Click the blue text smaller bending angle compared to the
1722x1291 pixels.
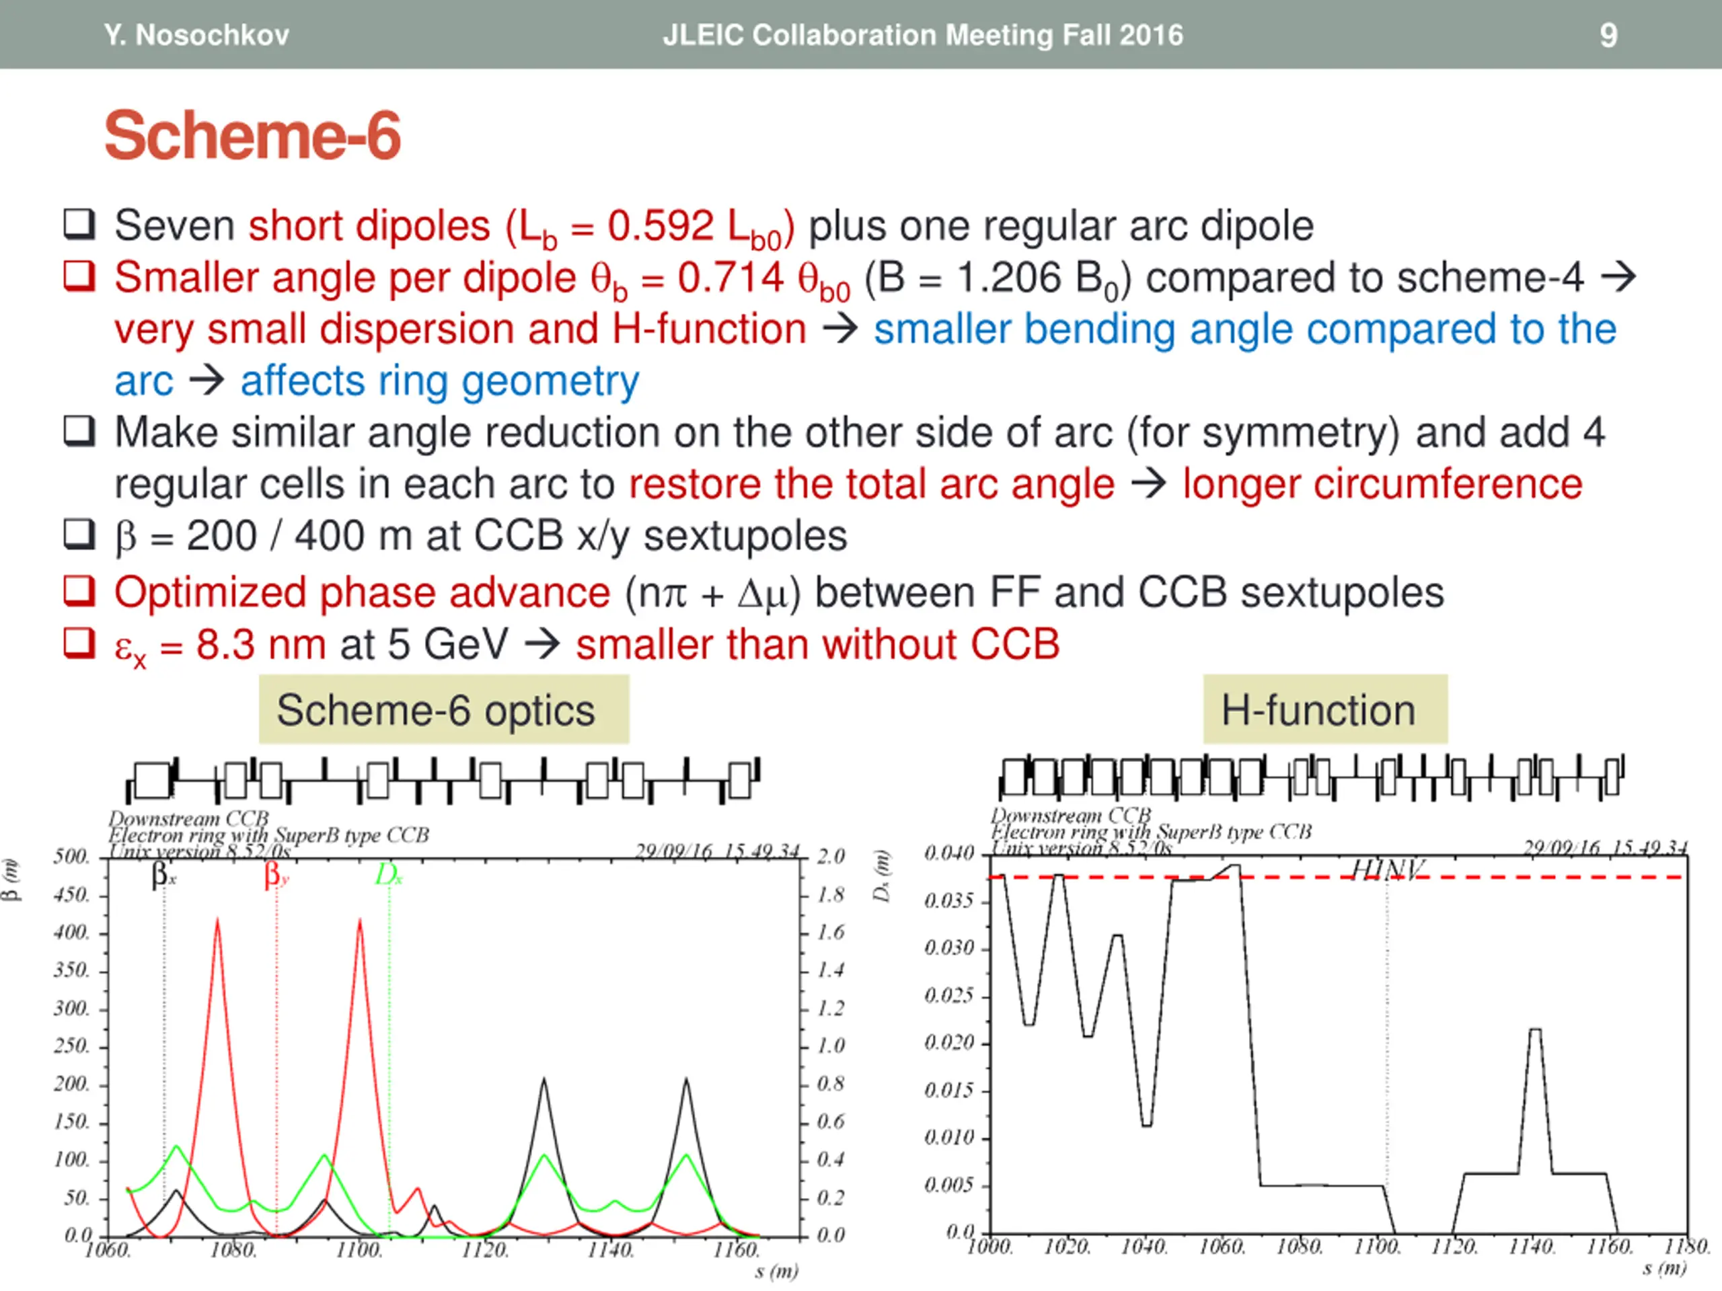(x=1245, y=329)
